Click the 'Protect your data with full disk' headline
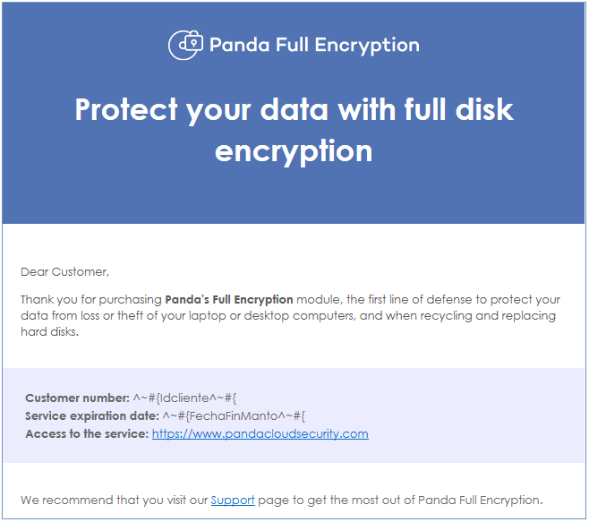The height and width of the screenshot is (522, 589). pos(294,110)
